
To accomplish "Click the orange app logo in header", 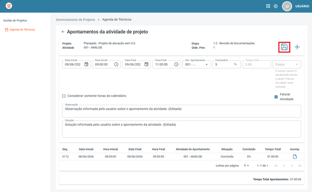I will [9, 6].
